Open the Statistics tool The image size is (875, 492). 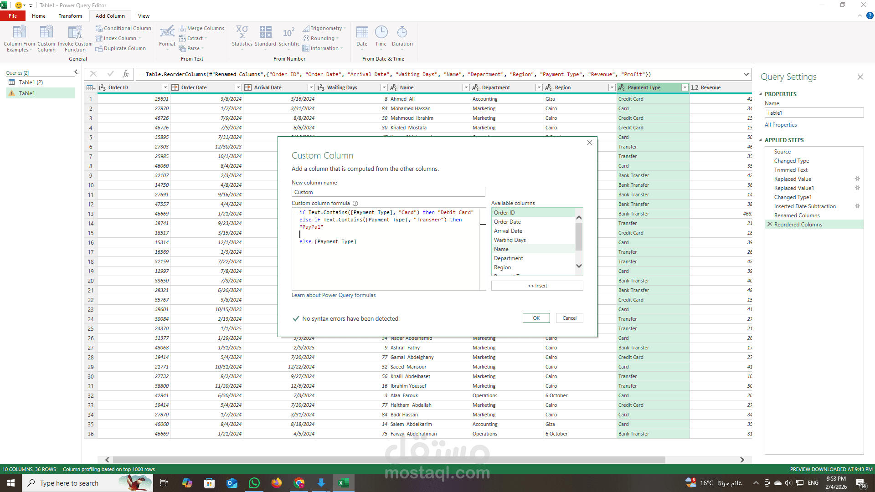(x=242, y=33)
